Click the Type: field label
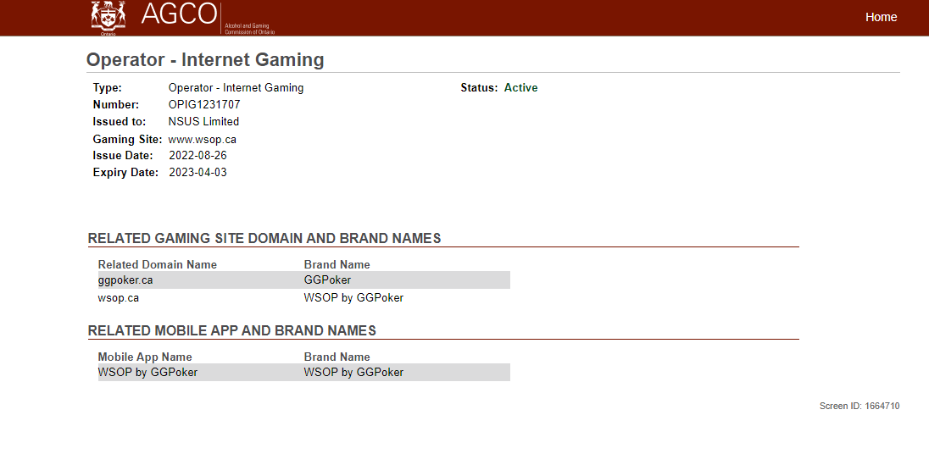Screen dimensions: 929x454 click(108, 88)
